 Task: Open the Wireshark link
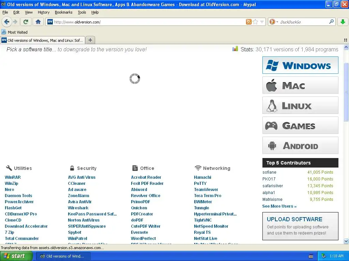(x=78, y=208)
